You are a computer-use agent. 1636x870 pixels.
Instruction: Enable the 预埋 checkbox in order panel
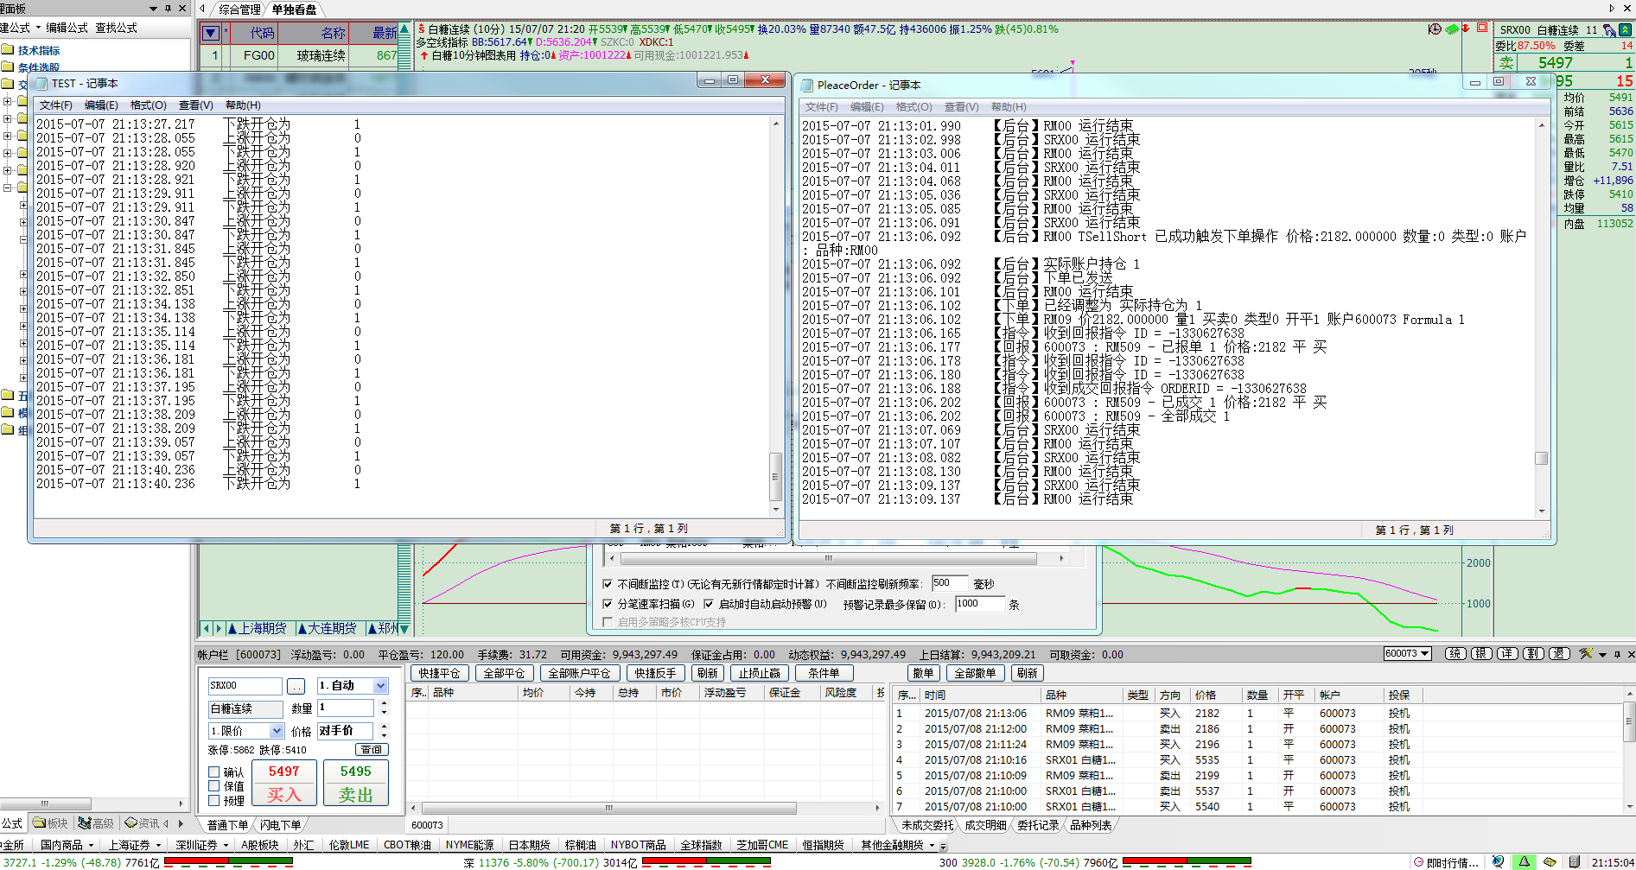point(214,801)
